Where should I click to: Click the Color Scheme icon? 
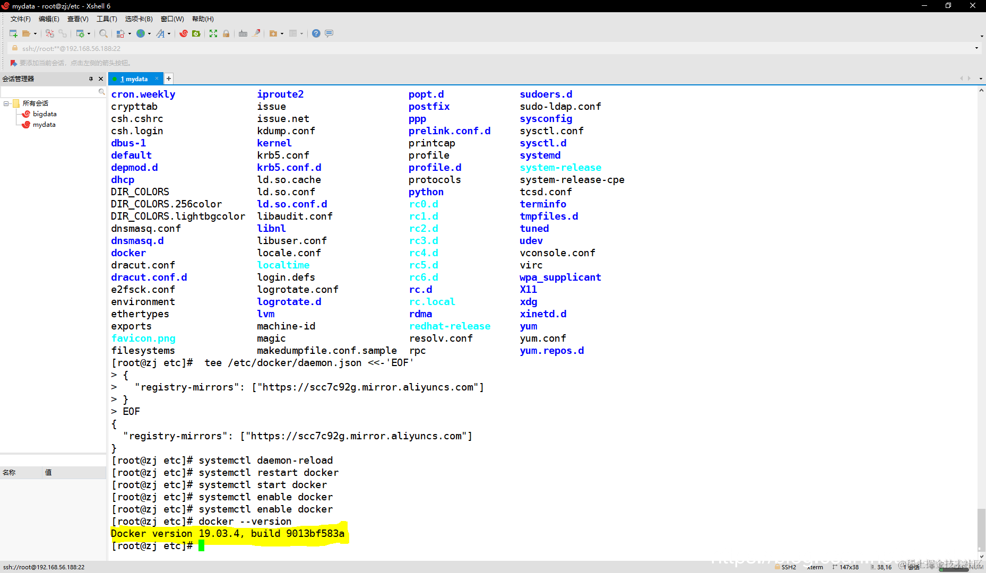pyautogui.click(x=121, y=33)
